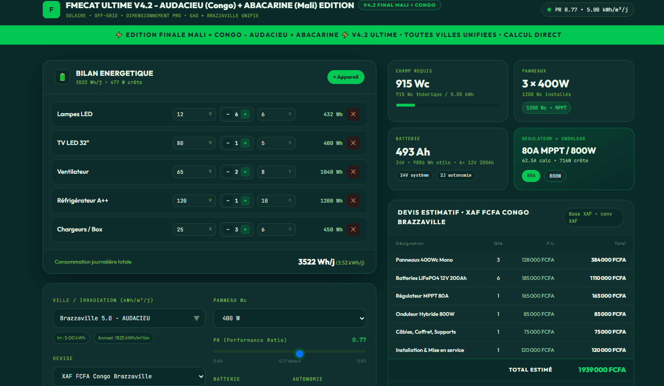This screenshot has height=386, width=664.
Task: Click the Base XAF • conv XAF badge
Action: (x=593, y=217)
